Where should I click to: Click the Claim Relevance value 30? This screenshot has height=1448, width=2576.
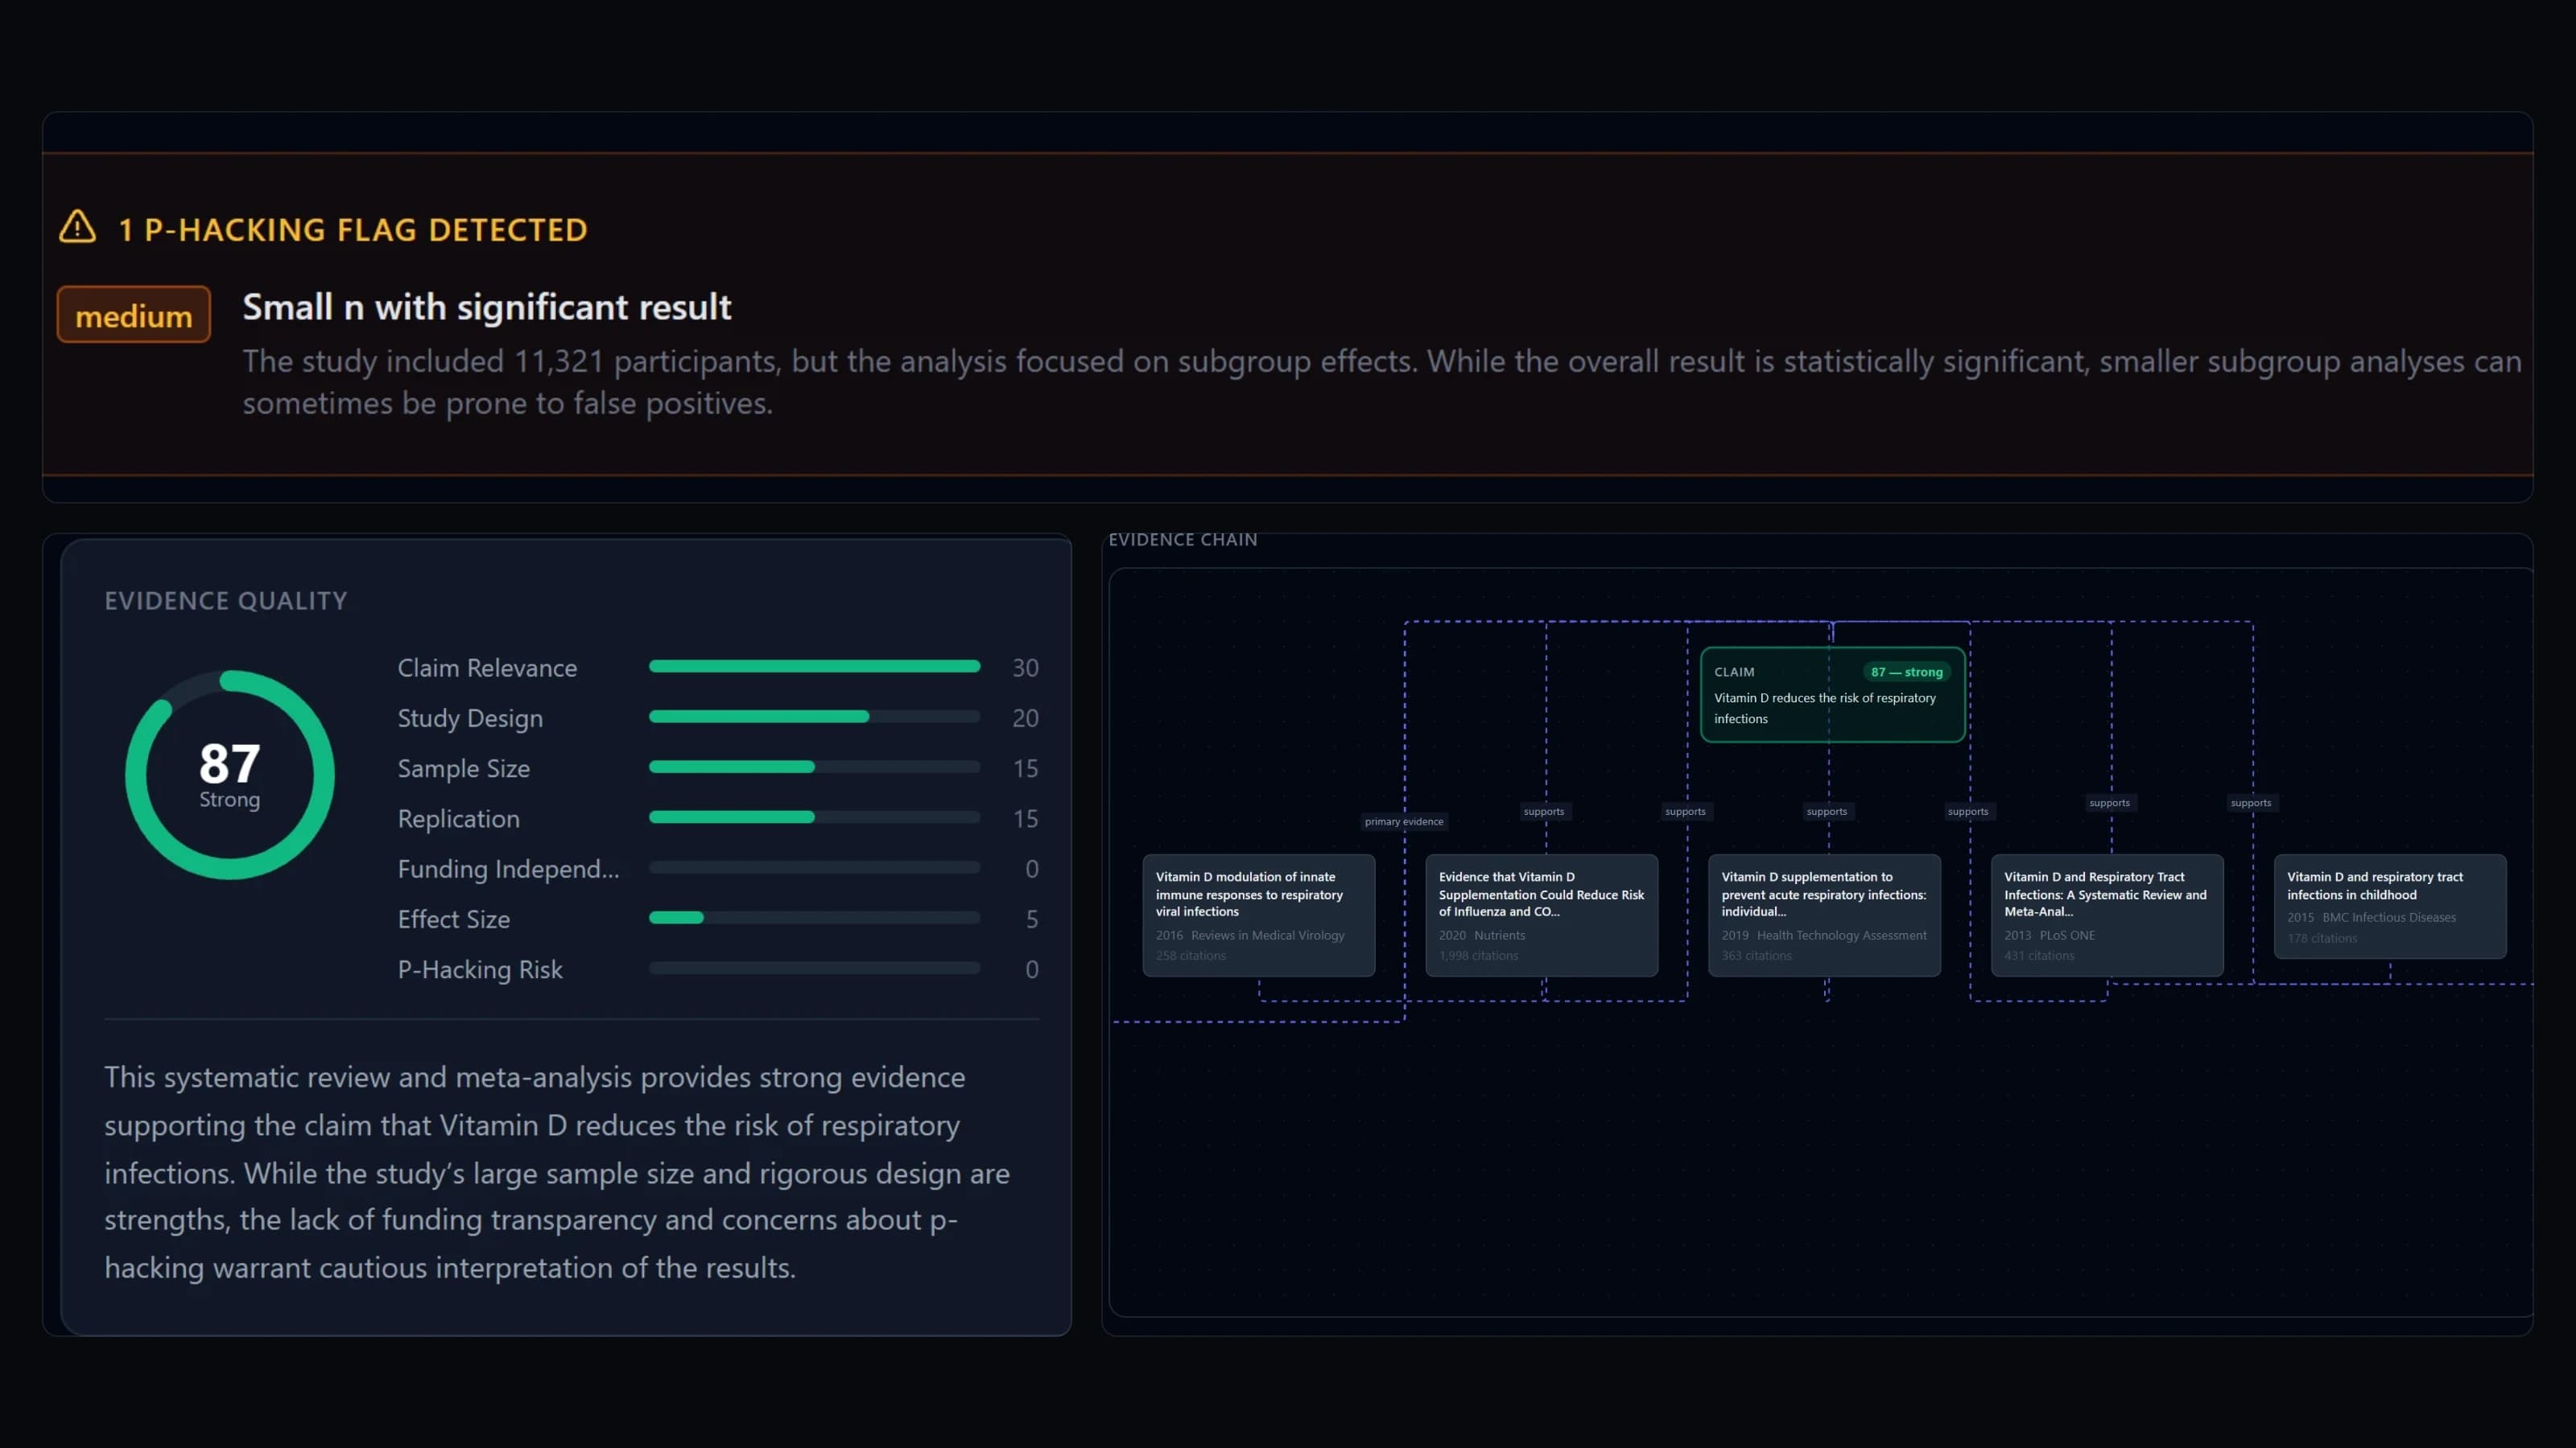[x=1025, y=668]
